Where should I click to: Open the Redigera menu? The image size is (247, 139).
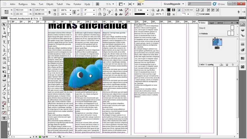click(x=23, y=4)
